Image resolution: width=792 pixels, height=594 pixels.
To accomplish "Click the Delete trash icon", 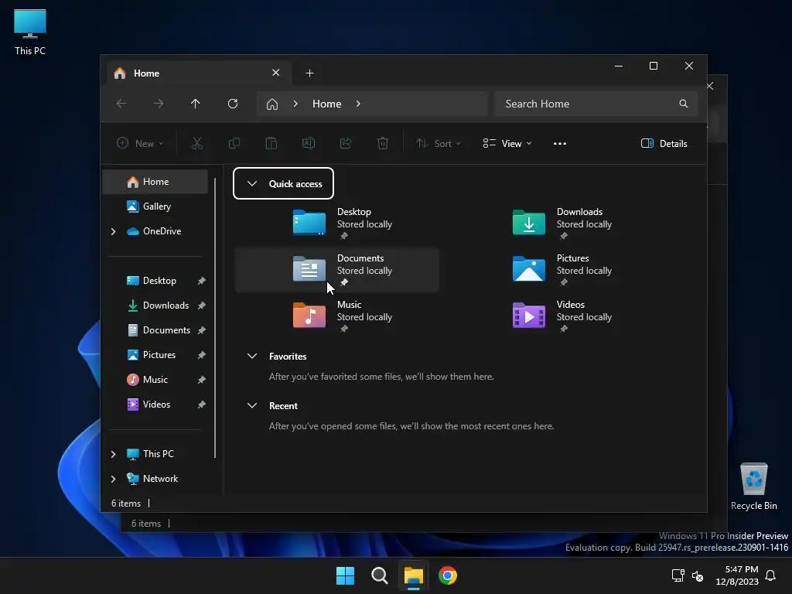I will (383, 143).
